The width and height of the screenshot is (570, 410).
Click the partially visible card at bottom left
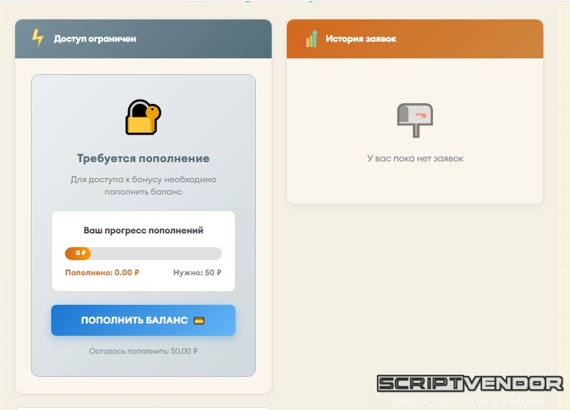click(143, 408)
